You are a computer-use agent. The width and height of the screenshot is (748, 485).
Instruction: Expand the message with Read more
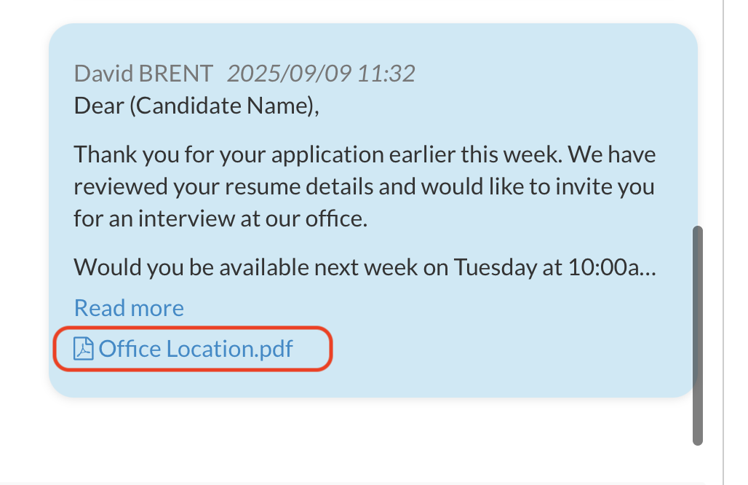(x=129, y=308)
